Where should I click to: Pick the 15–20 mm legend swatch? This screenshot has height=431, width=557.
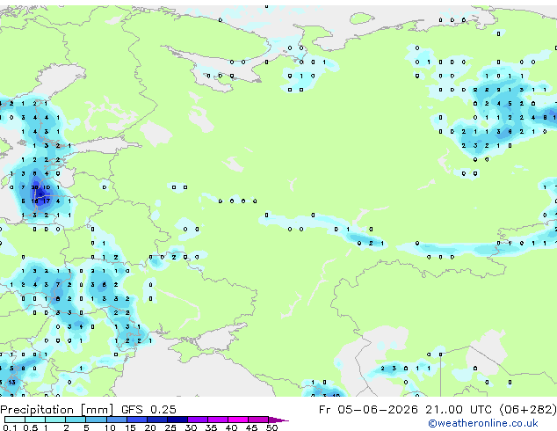tap(137, 420)
